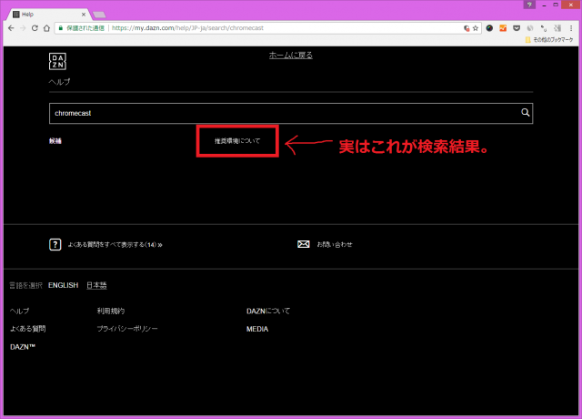Click the MEDIA footer link
This screenshot has width=582, height=419.
[x=257, y=329]
